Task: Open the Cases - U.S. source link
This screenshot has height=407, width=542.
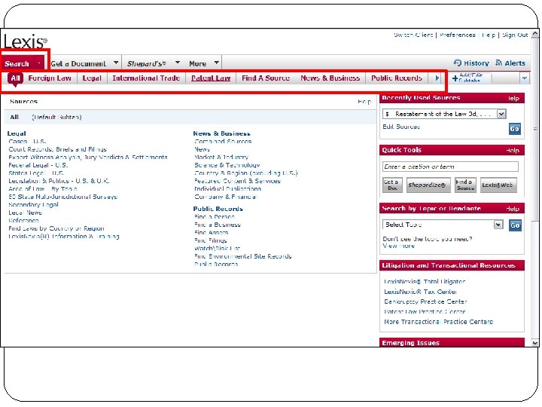Action: coord(27,141)
